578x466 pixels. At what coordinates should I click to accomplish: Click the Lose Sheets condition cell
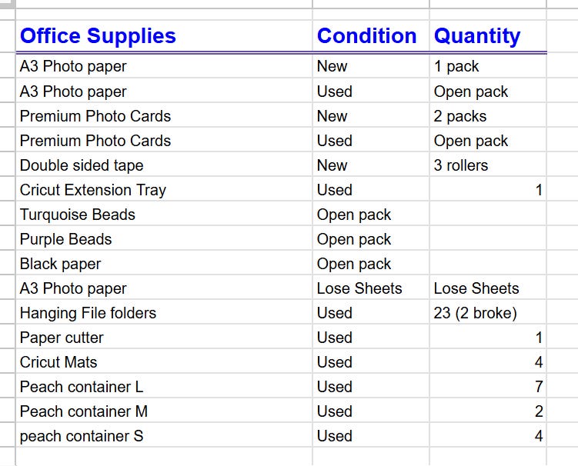click(371, 288)
